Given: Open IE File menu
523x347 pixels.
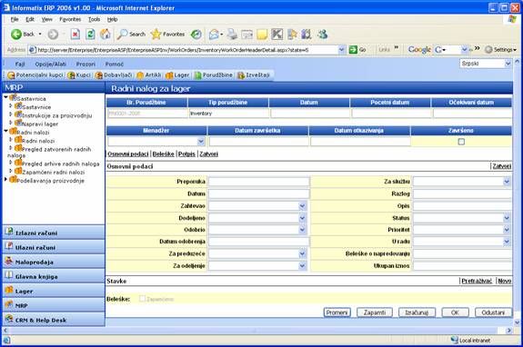Looking at the screenshot, I should pyautogui.click(x=15, y=19).
